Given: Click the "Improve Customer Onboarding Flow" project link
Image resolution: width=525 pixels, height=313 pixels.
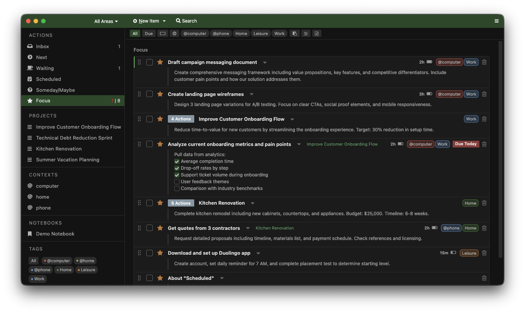Looking at the screenshot, I should 342,144.
